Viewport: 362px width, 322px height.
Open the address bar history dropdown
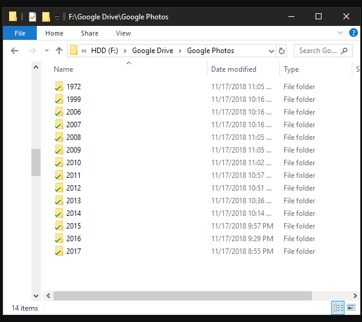[271, 51]
